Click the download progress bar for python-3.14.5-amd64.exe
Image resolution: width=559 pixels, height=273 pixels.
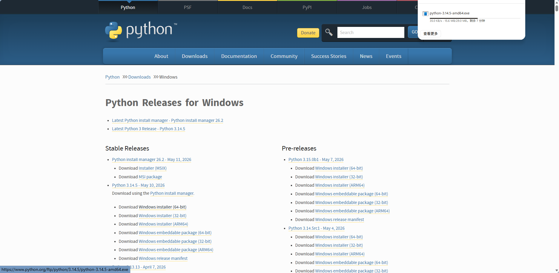[475, 18]
